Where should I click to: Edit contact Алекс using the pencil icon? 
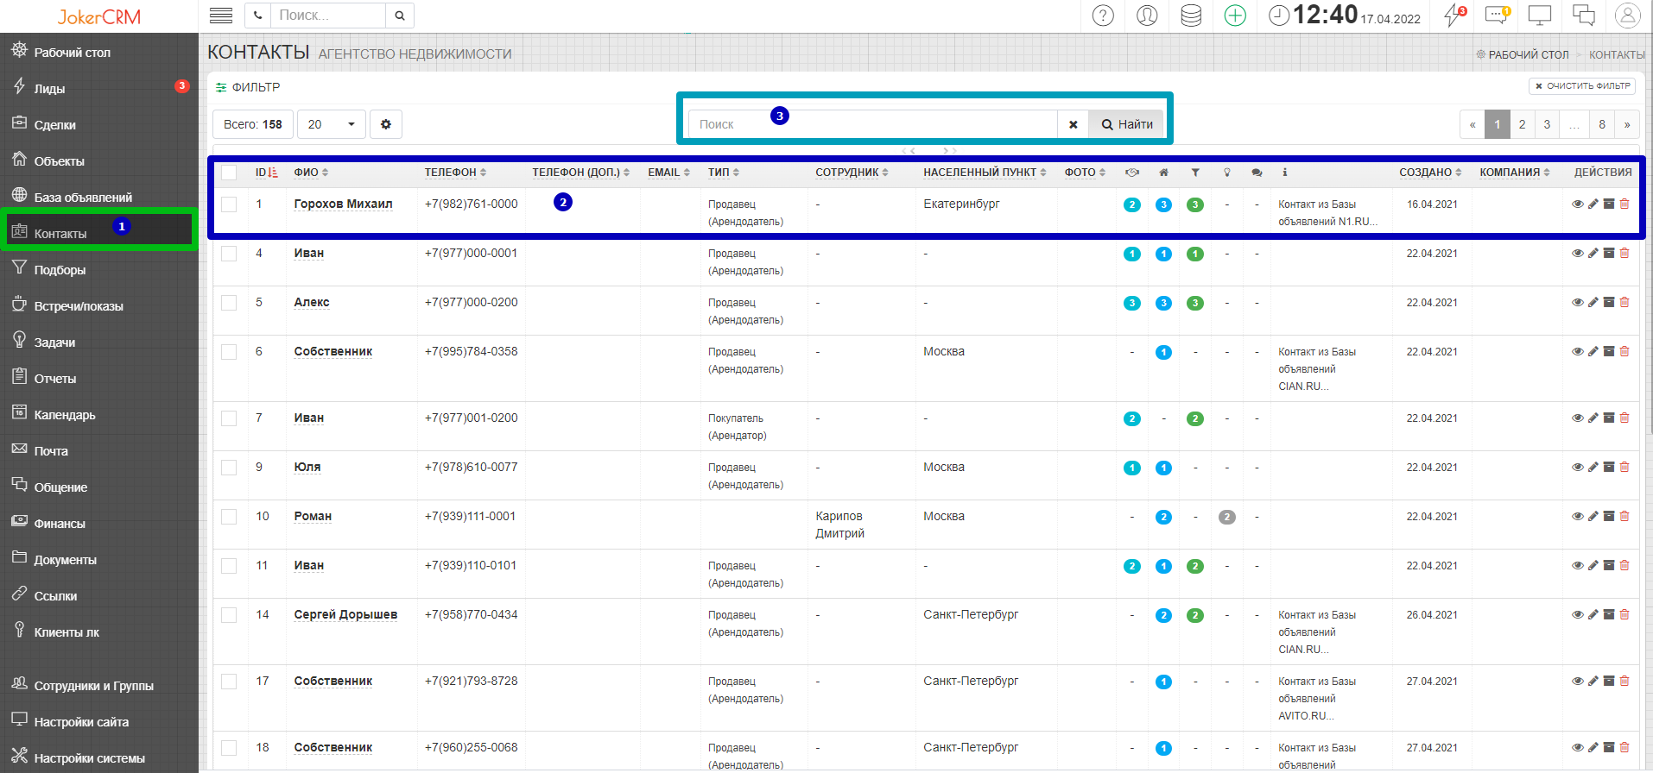point(1593,303)
